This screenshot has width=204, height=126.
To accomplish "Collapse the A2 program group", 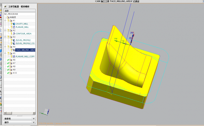I will (x=5, y=30).
